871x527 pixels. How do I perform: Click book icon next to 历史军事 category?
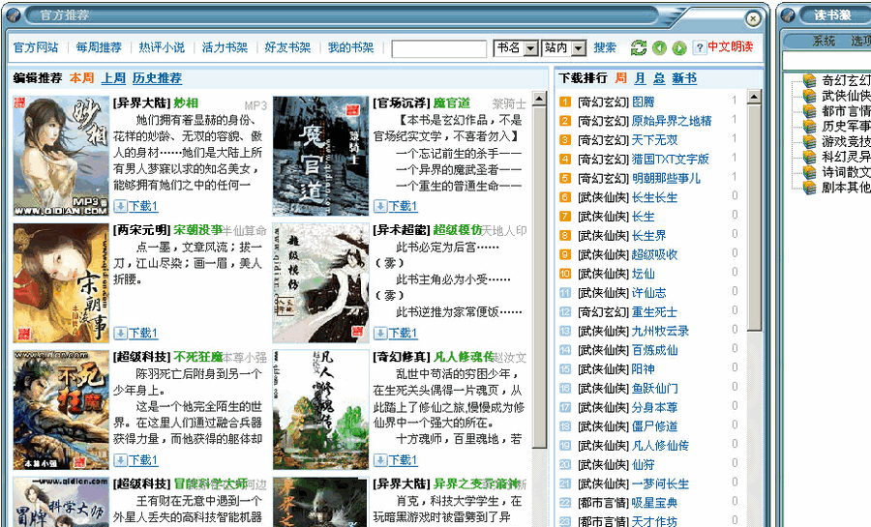pyautogui.click(x=810, y=126)
